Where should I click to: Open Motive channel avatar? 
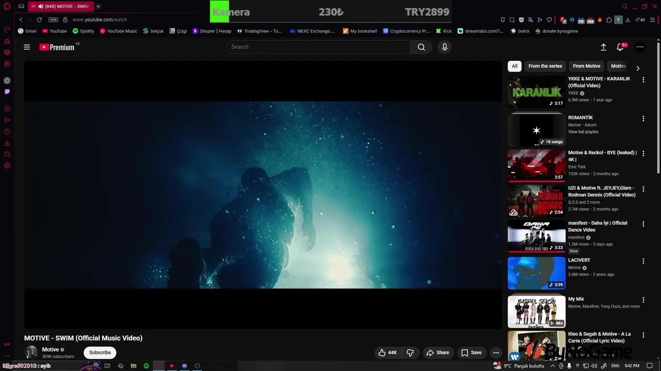click(32, 352)
